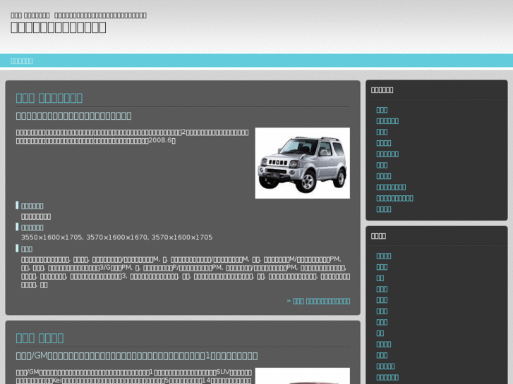Open the longest link in the upper sidebar list
Image resolution: width=513 pixels, height=384 pixels.
point(394,198)
